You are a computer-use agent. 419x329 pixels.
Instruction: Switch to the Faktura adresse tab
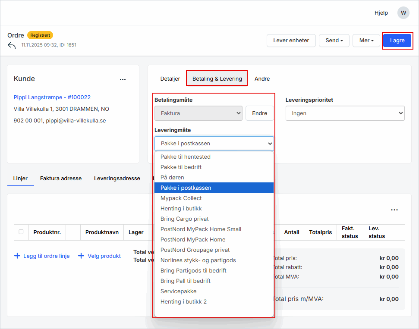pyautogui.click(x=60, y=178)
